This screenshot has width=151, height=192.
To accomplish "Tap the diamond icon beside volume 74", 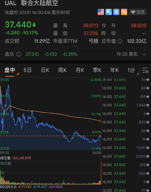I will pyautogui.click(x=148, y=139).
